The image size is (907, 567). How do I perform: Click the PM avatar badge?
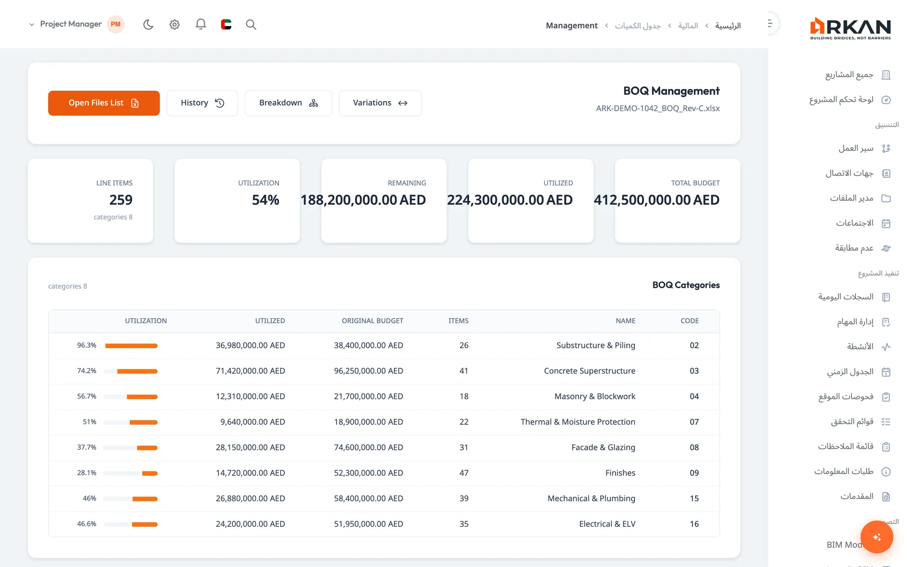point(116,24)
